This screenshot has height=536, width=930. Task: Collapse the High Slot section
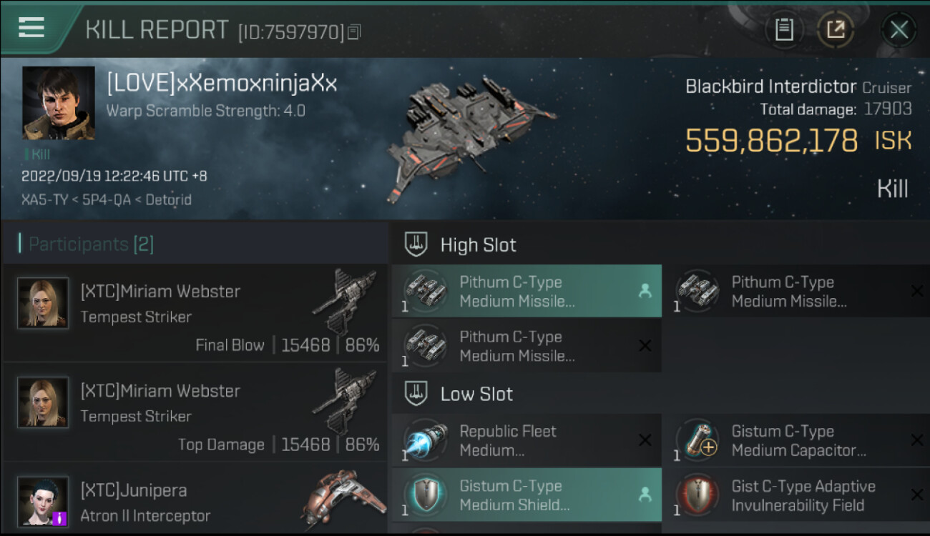click(x=416, y=244)
